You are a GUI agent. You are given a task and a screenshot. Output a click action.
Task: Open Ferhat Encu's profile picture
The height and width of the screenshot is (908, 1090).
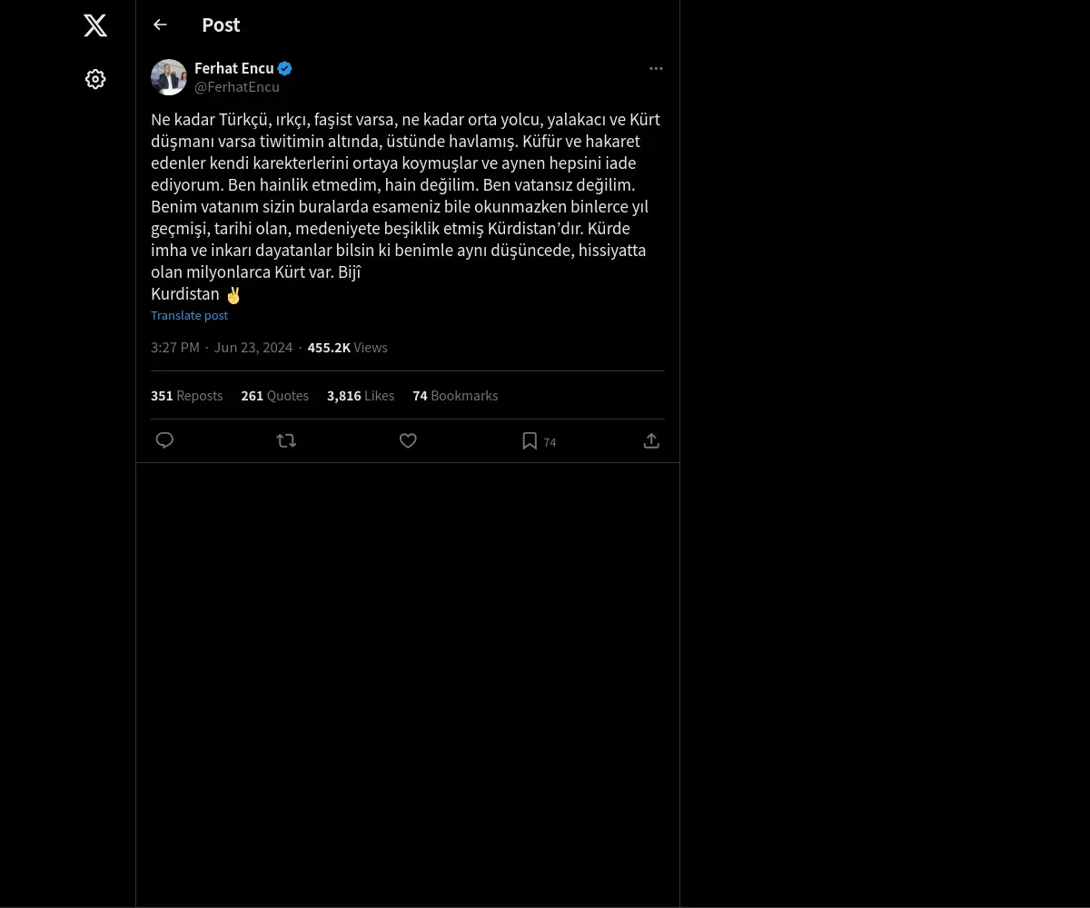point(169,77)
